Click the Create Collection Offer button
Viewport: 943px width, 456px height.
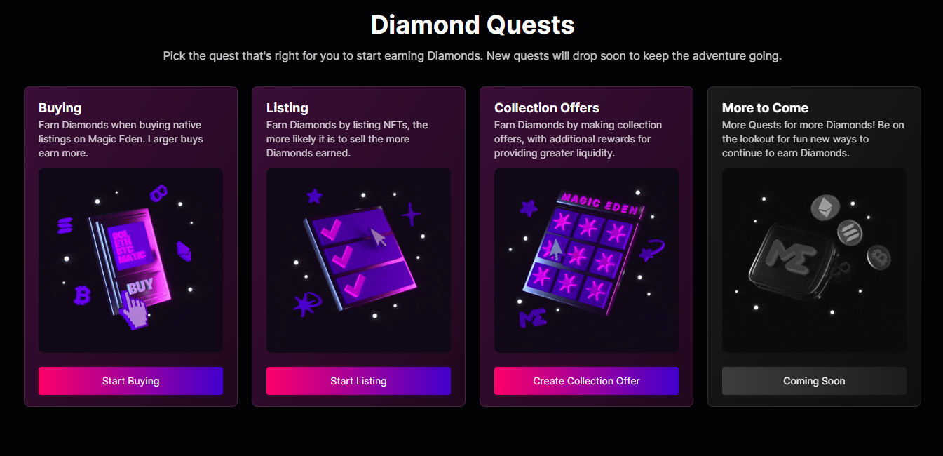(586, 381)
